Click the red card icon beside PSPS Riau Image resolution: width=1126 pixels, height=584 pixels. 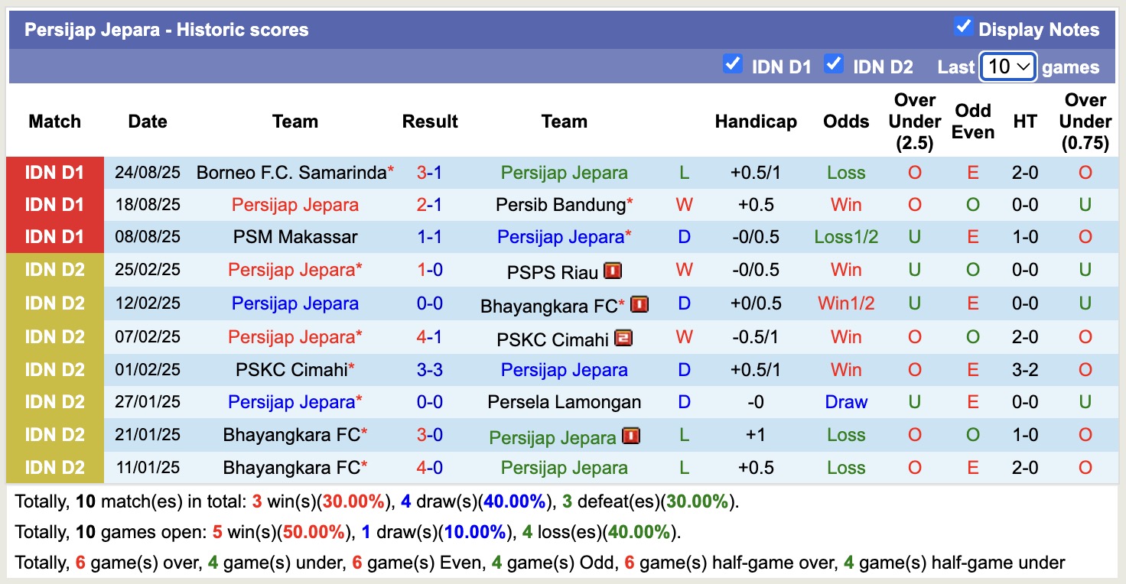tap(613, 271)
